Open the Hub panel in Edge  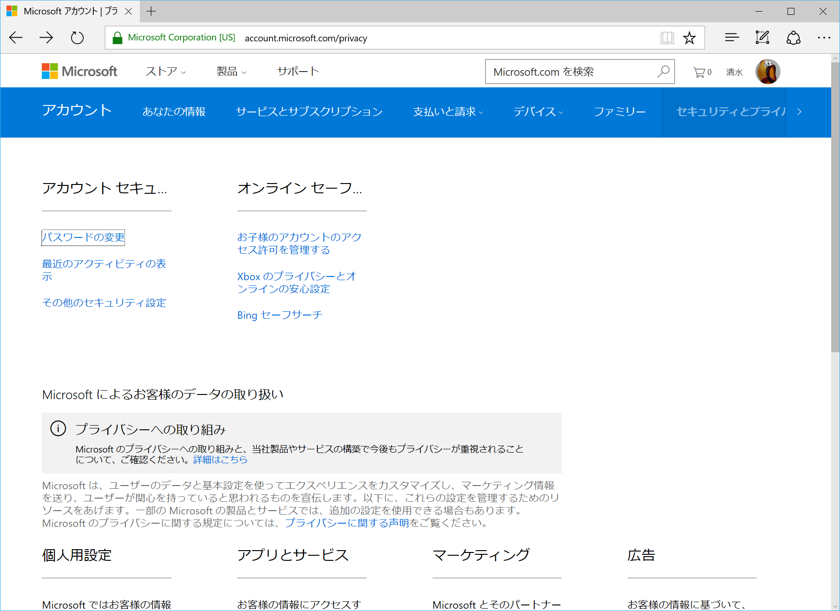point(731,38)
